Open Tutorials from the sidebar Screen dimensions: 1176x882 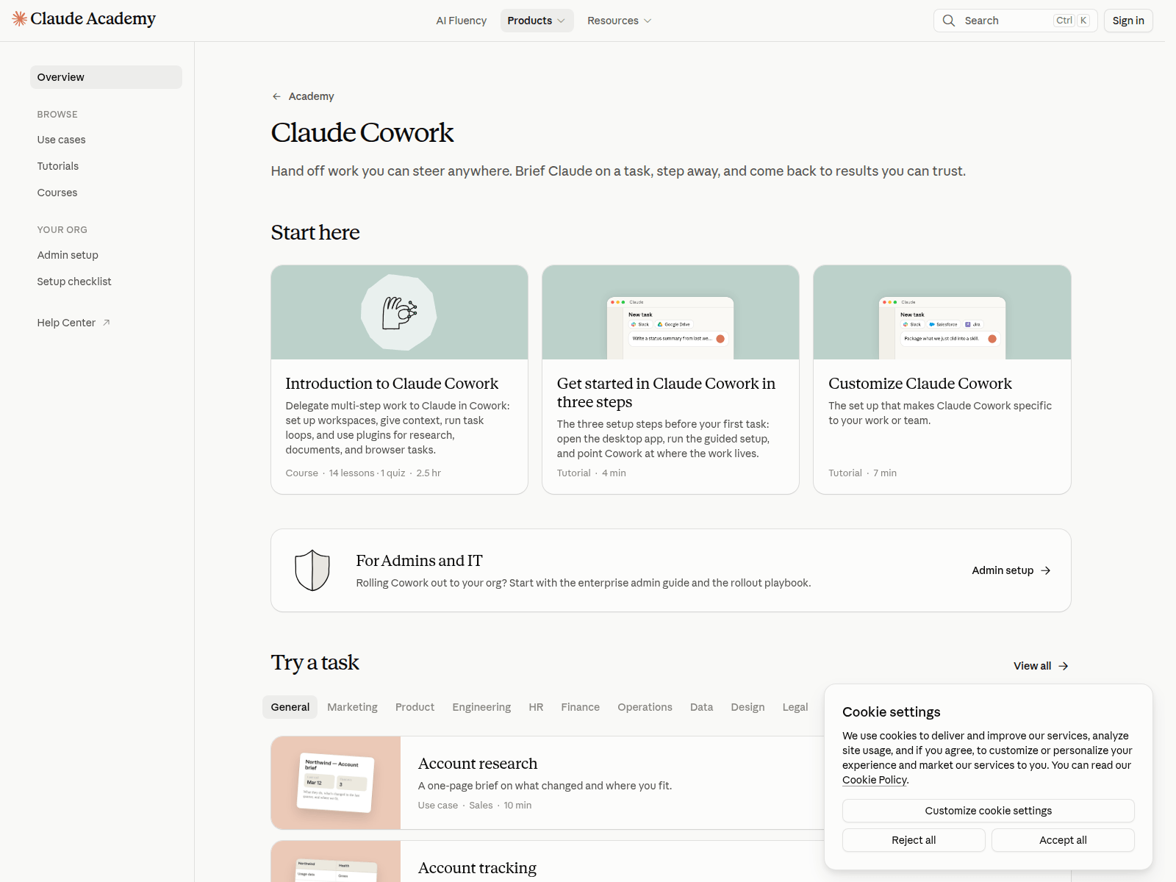(58, 166)
